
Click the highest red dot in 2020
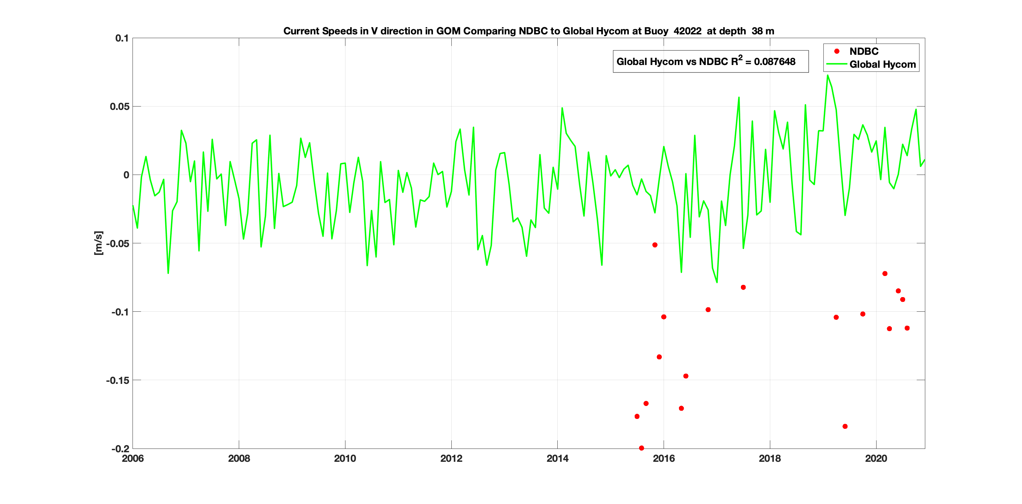pyautogui.click(x=885, y=274)
